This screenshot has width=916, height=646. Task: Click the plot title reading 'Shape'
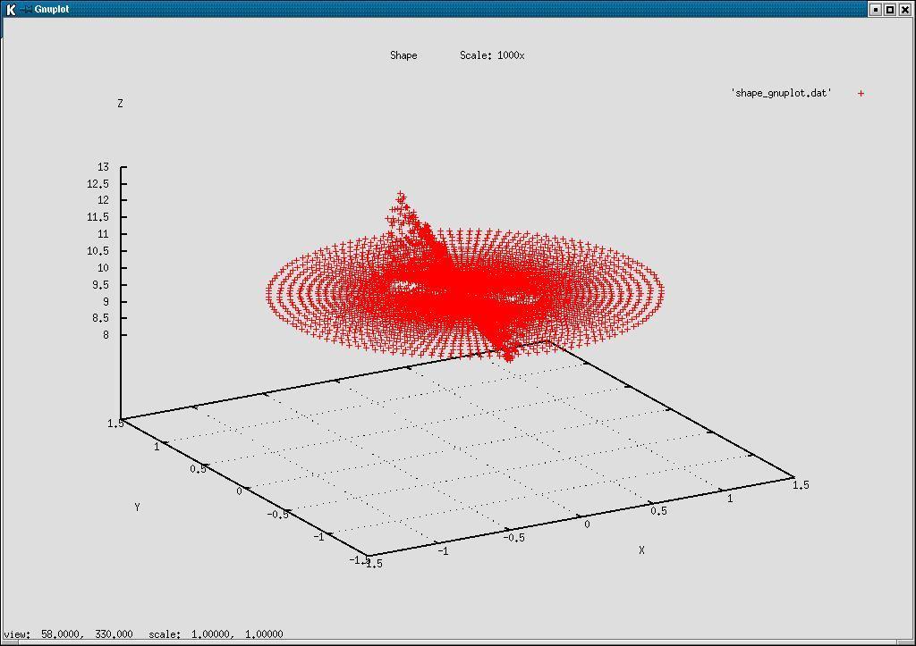tap(403, 55)
